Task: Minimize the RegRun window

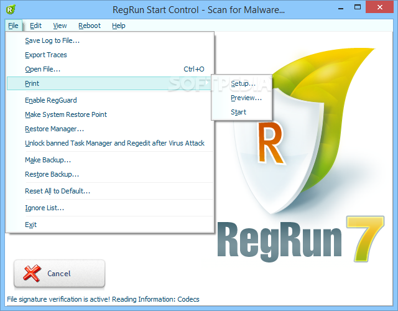Action: [x=341, y=8]
